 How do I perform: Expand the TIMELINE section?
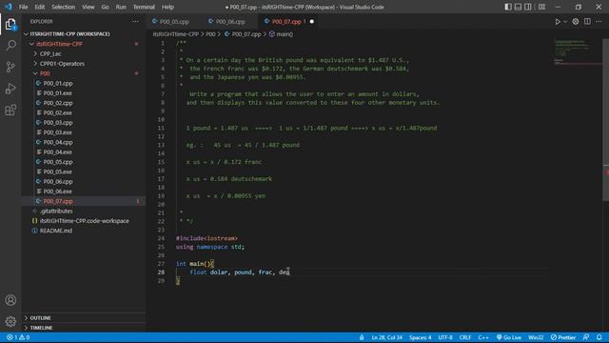click(x=84, y=328)
